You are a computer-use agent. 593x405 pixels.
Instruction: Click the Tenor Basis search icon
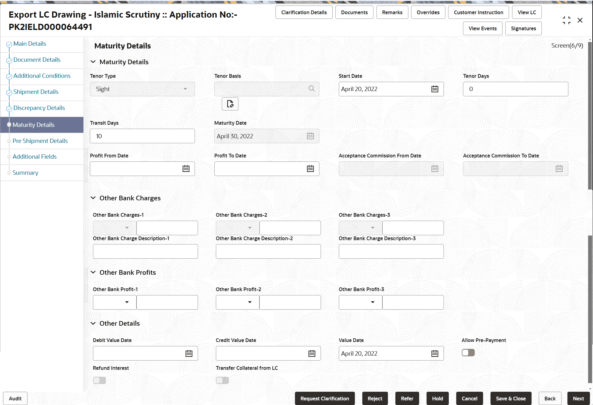pos(311,89)
